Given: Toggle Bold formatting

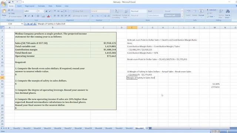Looking at the screenshot, I should click(x=26, y=16).
